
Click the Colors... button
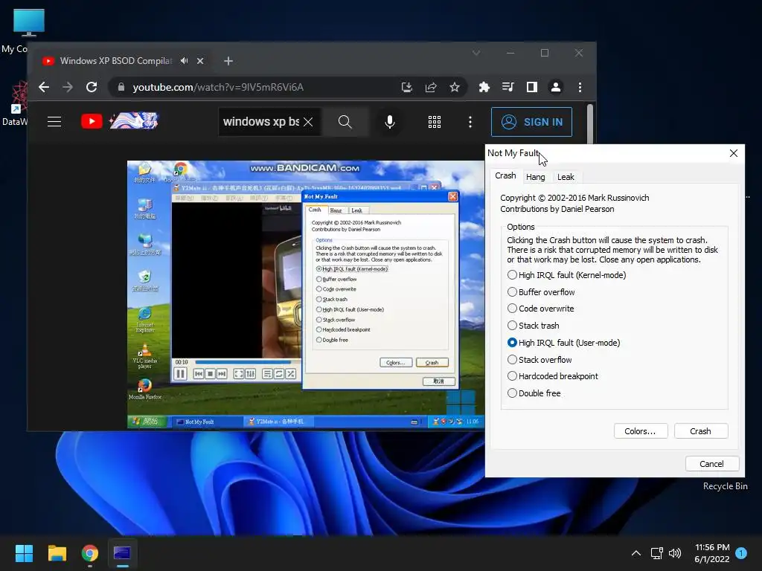point(641,431)
